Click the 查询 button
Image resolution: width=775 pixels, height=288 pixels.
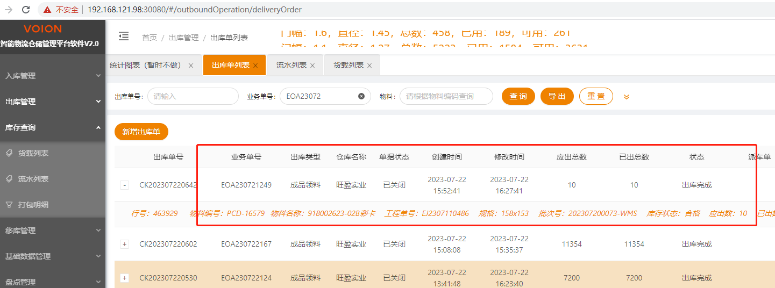coord(518,96)
